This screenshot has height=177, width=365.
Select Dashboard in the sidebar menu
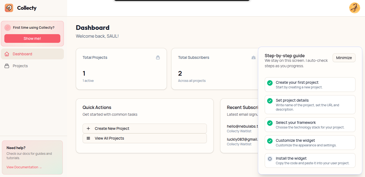point(22,54)
